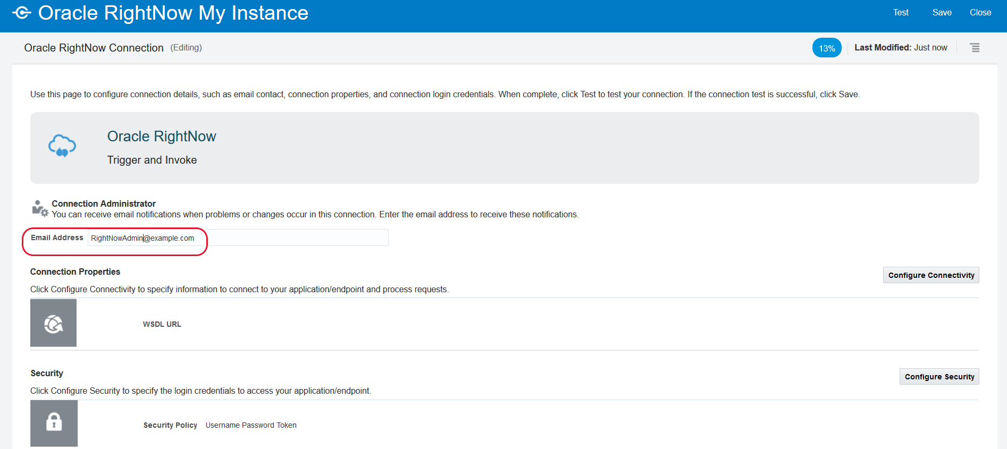The width and height of the screenshot is (1007, 449).
Task: Select the Close action in the header
Action: [x=980, y=12]
